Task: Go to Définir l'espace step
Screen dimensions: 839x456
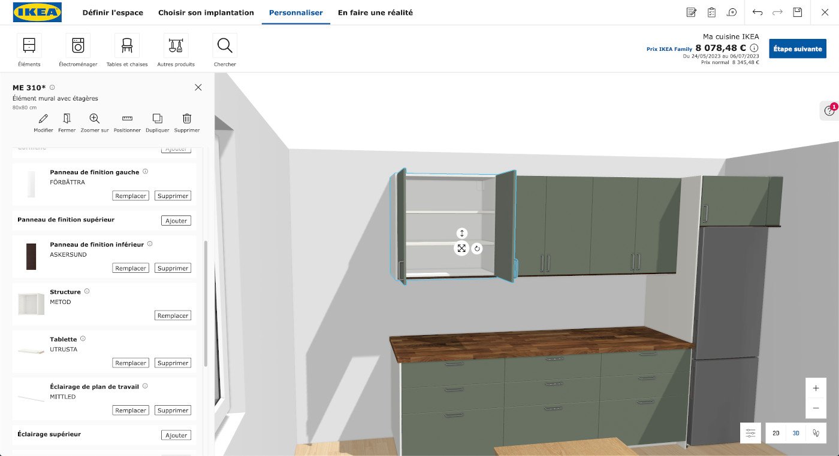Action: (112, 13)
